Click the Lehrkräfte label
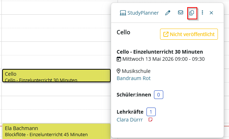Viewport: 229px width, 139px height. tap(130, 112)
